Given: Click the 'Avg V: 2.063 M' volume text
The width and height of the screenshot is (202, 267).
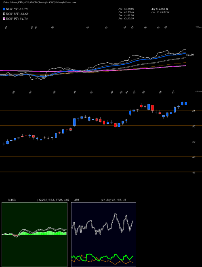Looking at the screenshot, I should [160, 9].
